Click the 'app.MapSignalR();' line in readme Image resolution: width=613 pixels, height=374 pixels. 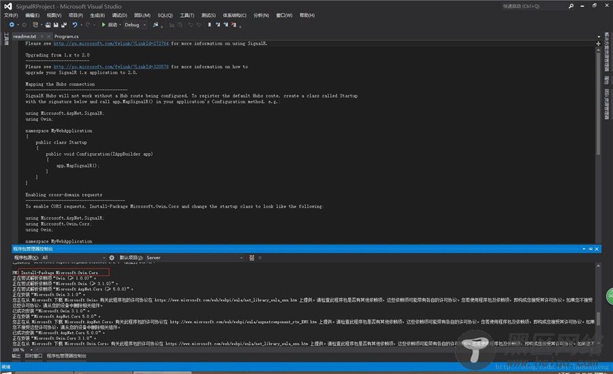click(78, 165)
